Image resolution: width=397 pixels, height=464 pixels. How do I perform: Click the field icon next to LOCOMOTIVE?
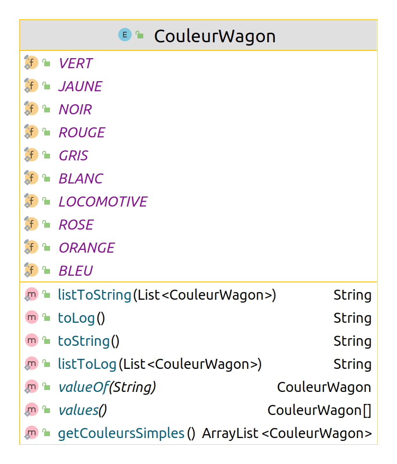(x=31, y=201)
